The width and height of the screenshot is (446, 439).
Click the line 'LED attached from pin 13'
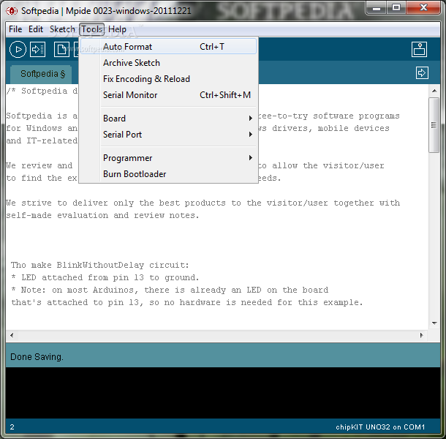coord(105,277)
